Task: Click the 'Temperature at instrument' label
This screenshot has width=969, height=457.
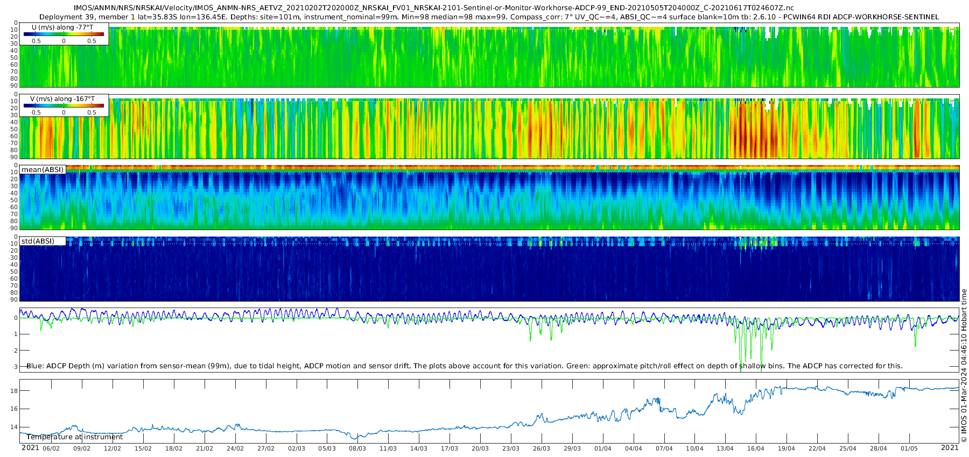Action: click(74, 437)
